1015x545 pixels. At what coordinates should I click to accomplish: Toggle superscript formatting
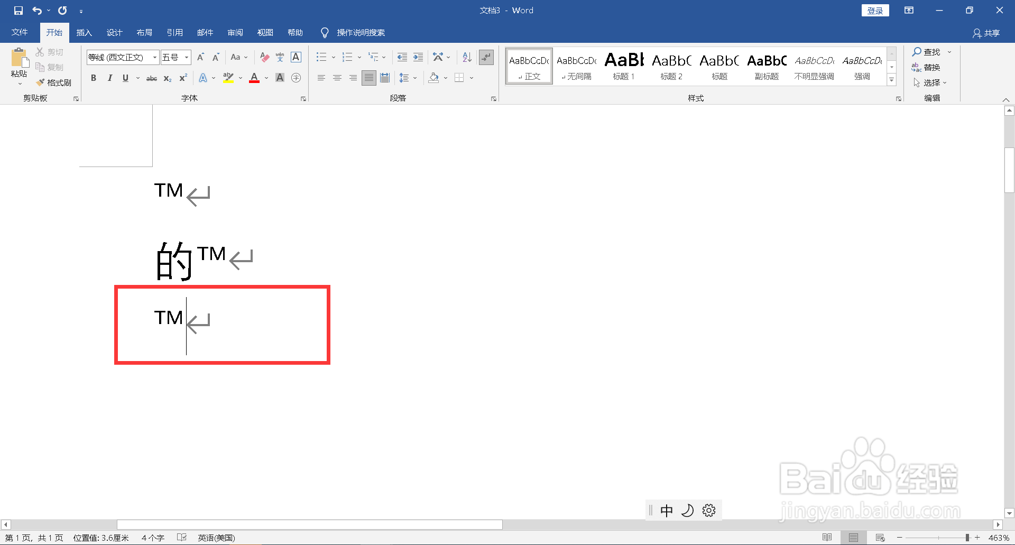183,78
